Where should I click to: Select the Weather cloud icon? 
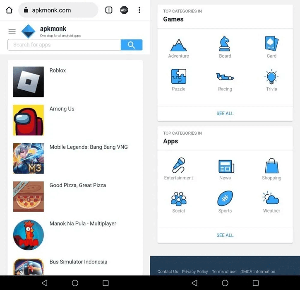click(x=271, y=198)
